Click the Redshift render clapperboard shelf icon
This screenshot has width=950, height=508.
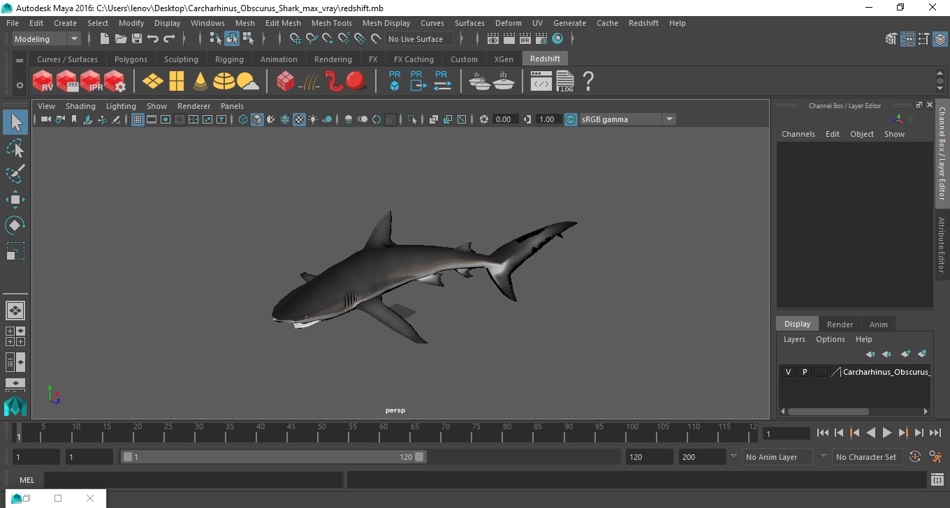(67, 82)
